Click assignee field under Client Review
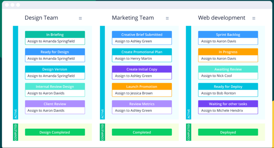The image size is (274, 148). (55, 110)
